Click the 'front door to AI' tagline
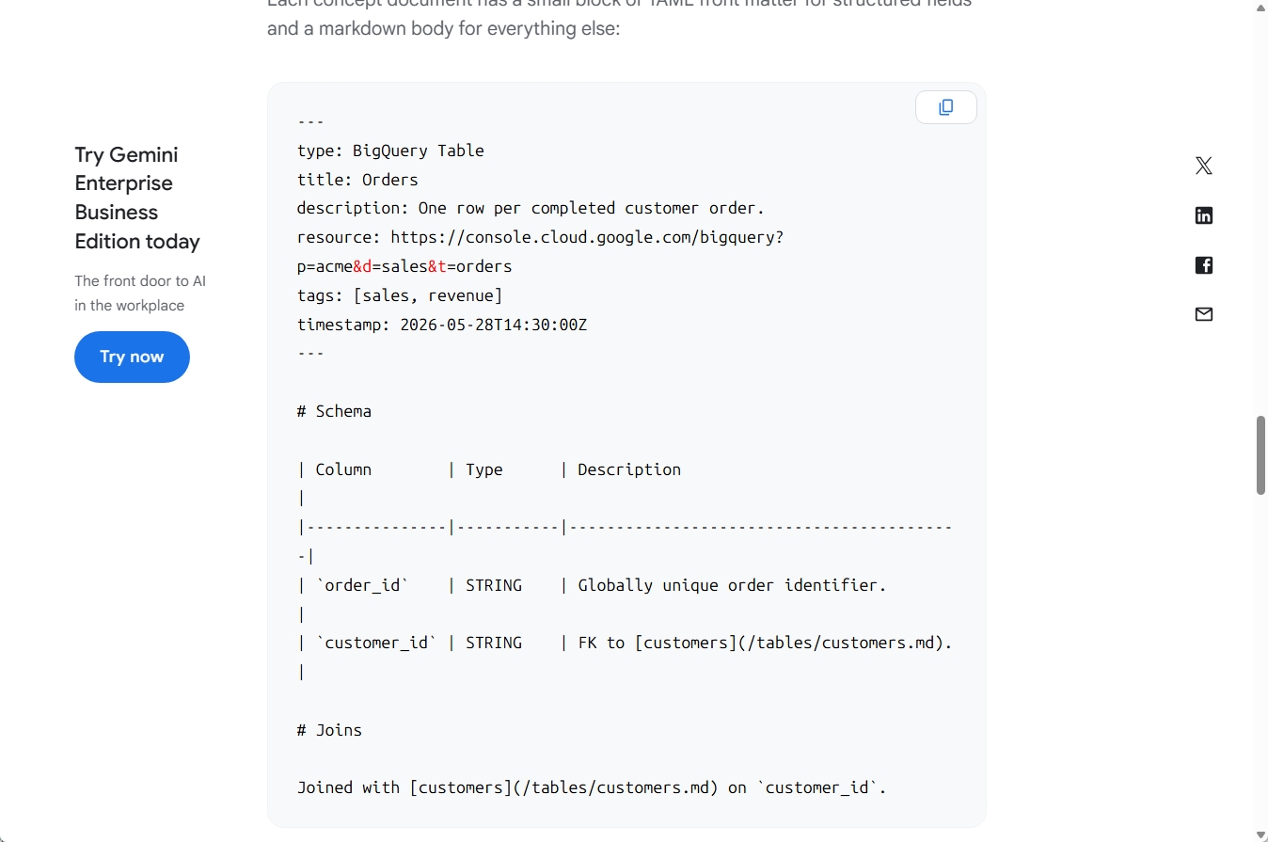 point(140,293)
